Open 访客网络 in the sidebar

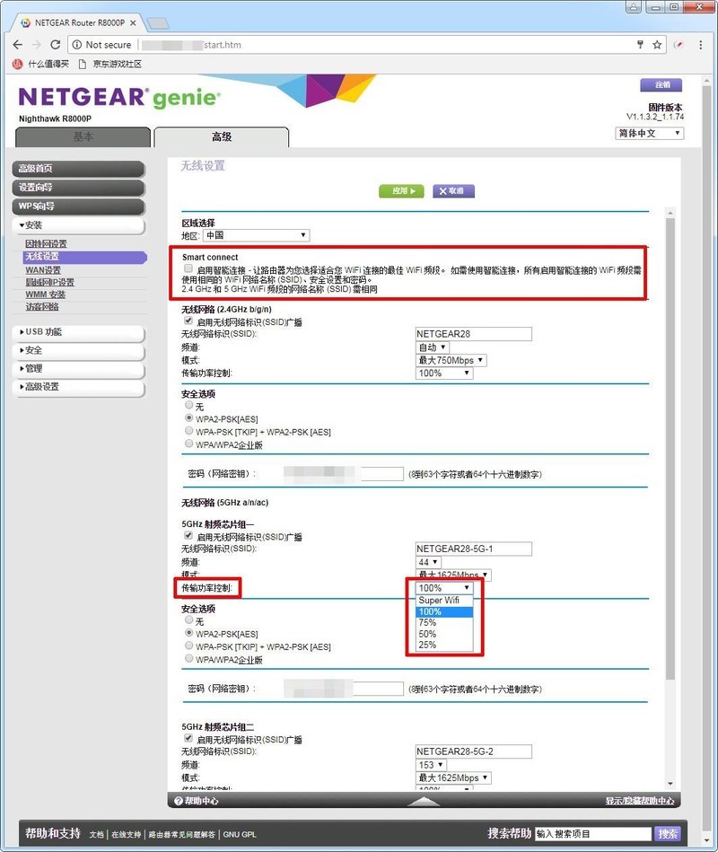(x=42, y=306)
